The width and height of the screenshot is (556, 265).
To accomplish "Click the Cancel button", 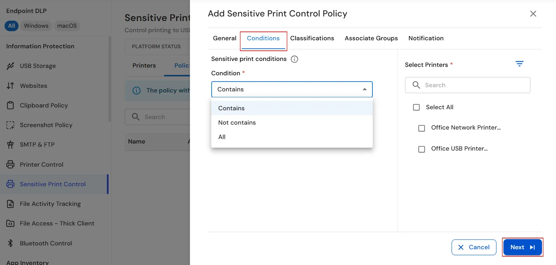I will click(474, 247).
